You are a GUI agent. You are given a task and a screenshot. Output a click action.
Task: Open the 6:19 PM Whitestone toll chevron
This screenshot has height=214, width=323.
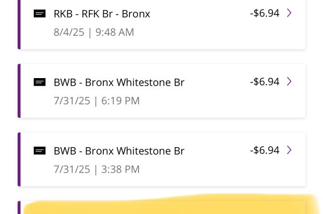pyautogui.click(x=289, y=81)
